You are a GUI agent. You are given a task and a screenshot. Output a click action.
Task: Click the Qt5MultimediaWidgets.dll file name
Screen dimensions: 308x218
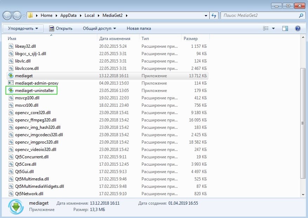click(39, 186)
